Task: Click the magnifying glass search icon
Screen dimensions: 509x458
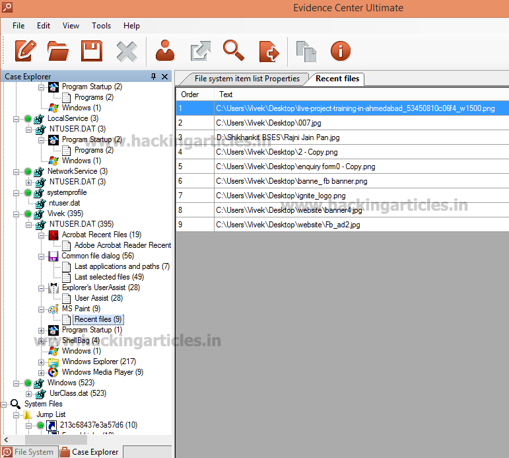Action: (234, 50)
